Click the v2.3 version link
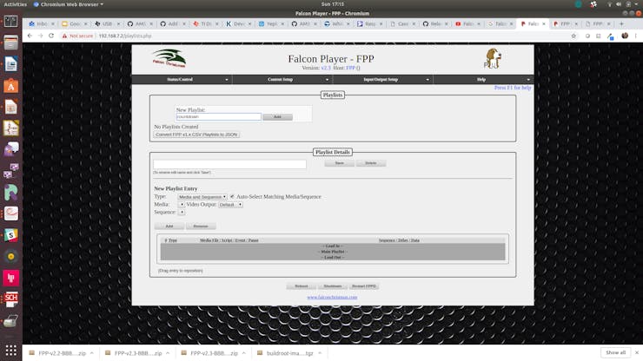Viewport: 643px width, 361px height. (326, 68)
